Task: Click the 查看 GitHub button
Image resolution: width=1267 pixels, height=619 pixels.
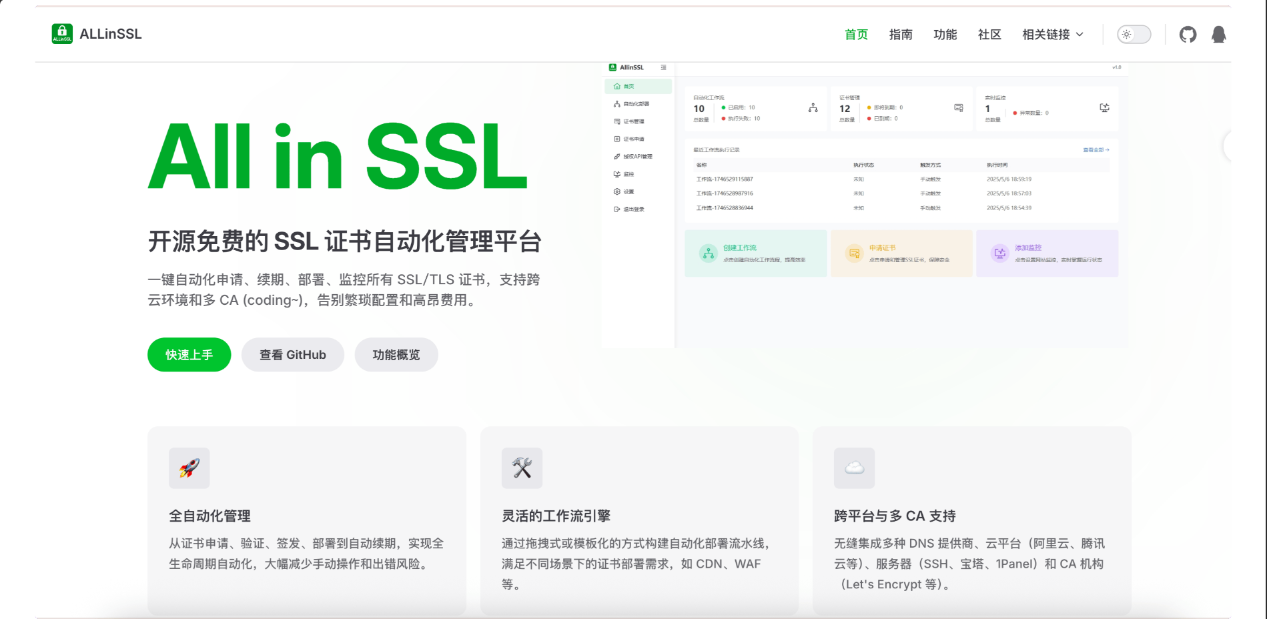Action: click(x=293, y=355)
